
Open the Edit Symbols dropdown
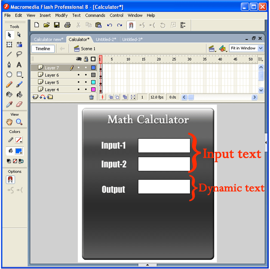(222, 49)
